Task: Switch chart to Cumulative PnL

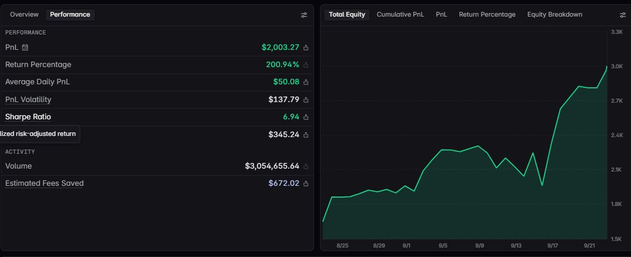Action: (401, 14)
